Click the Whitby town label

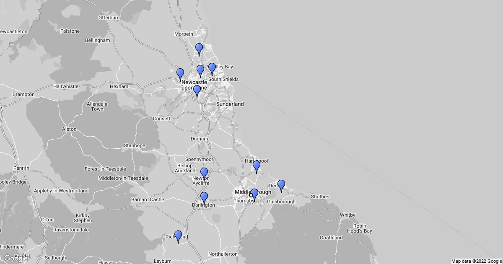347,215
